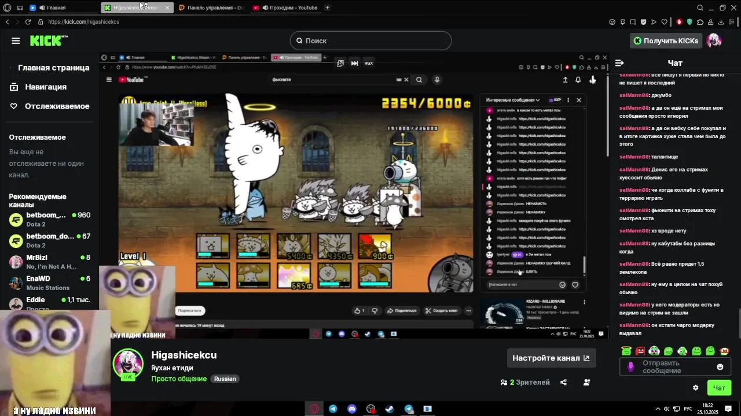This screenshot has height=416, width=741.
Task: Collapse the chat panel arrow icon
Action: coord(619,63)
